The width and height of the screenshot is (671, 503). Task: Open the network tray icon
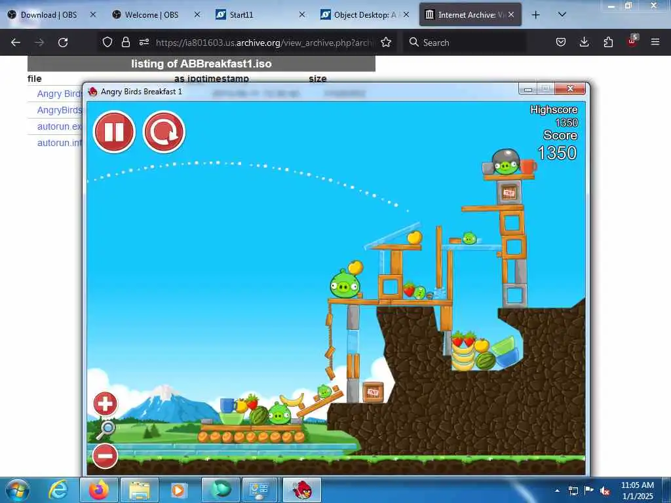pos(573,491)
